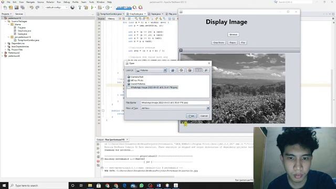The image size is (336, 189).
Task: Click the Create New Folder icon in Open dialog
Action: (190, 70)
